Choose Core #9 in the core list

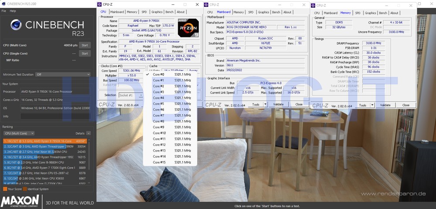tap(170, 127)
